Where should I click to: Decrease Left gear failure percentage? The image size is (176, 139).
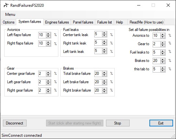48,84
